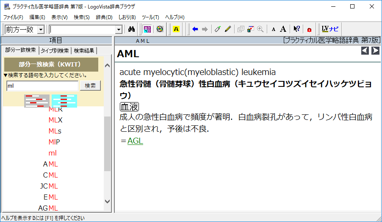The width and height of the screenshot is (382, 222).
Task: Click the results list scroll down arrow
Action: click(x=107, y=201)
